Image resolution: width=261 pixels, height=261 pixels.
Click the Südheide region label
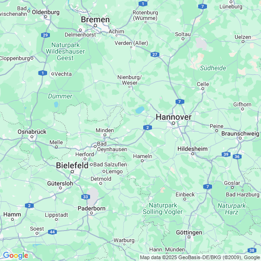tap(213, 68)
